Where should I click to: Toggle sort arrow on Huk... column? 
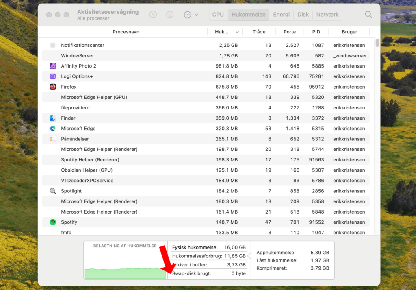[x=237, y=32]
